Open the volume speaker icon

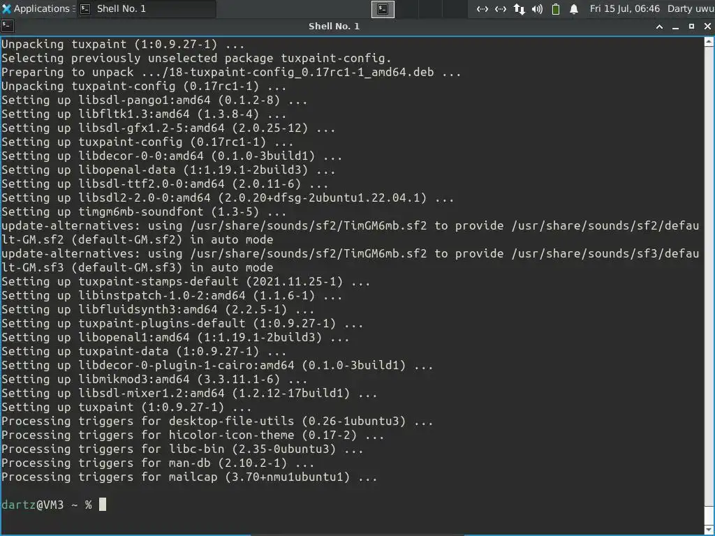point(537,8)
